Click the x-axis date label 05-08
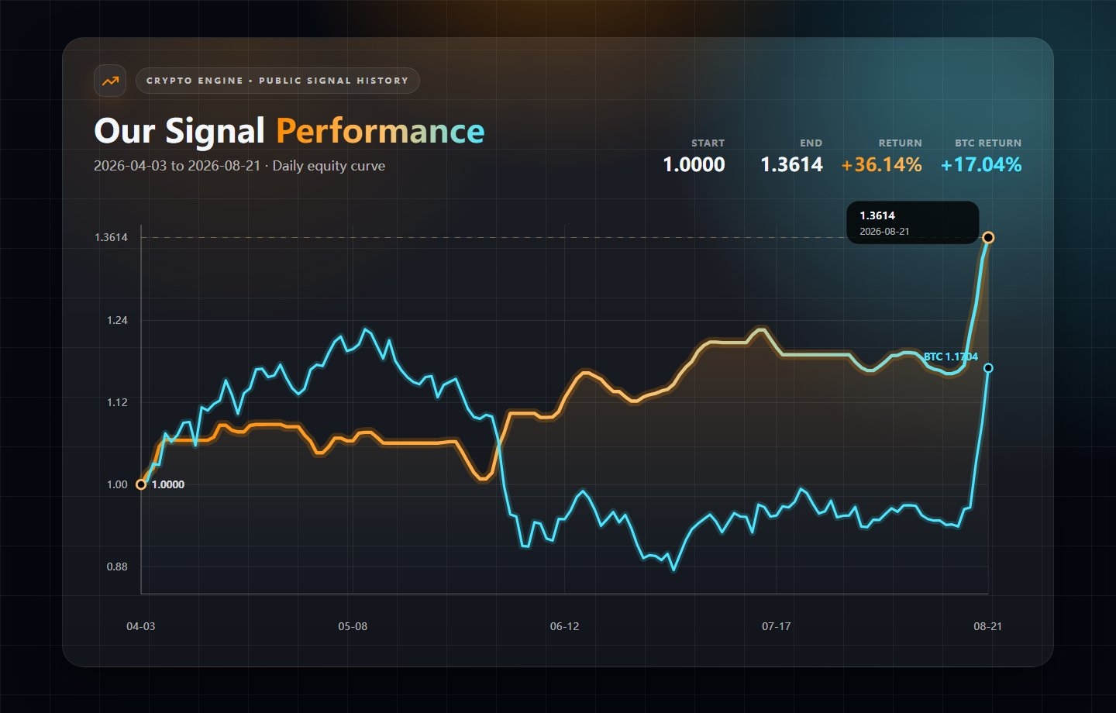The height and width of the screenshot is (713, 1116). point(353,626)
